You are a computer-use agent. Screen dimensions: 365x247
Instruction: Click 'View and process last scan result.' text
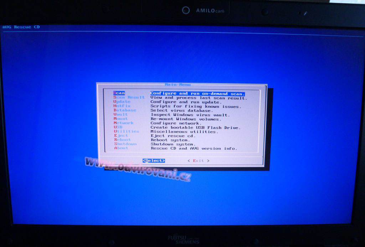pyautogui.click(x=199, y=98)
